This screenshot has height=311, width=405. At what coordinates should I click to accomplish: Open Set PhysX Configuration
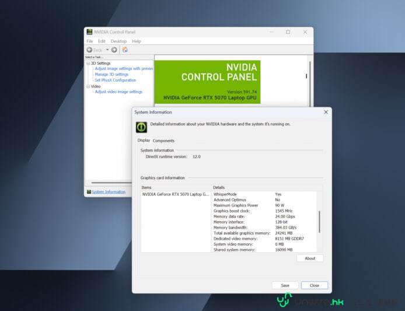click(x=115, y=81)
